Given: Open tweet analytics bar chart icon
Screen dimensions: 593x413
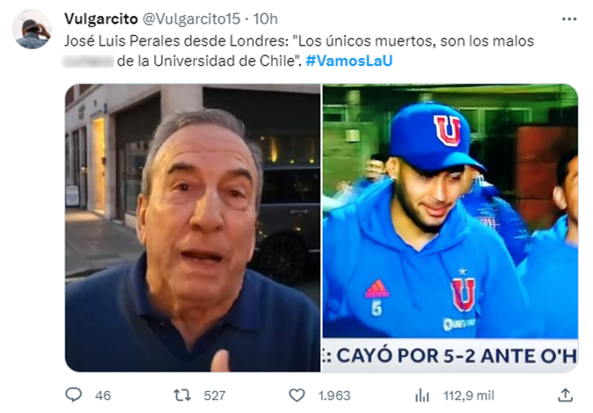Looking at the screenshot, I should click(422, 395).
